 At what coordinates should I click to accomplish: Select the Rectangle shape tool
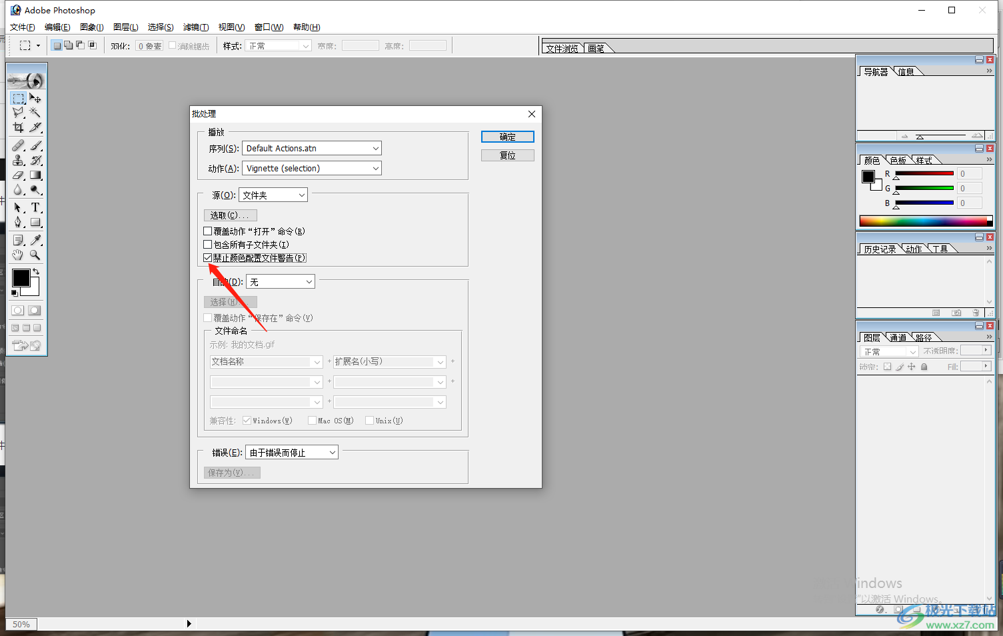35,223
